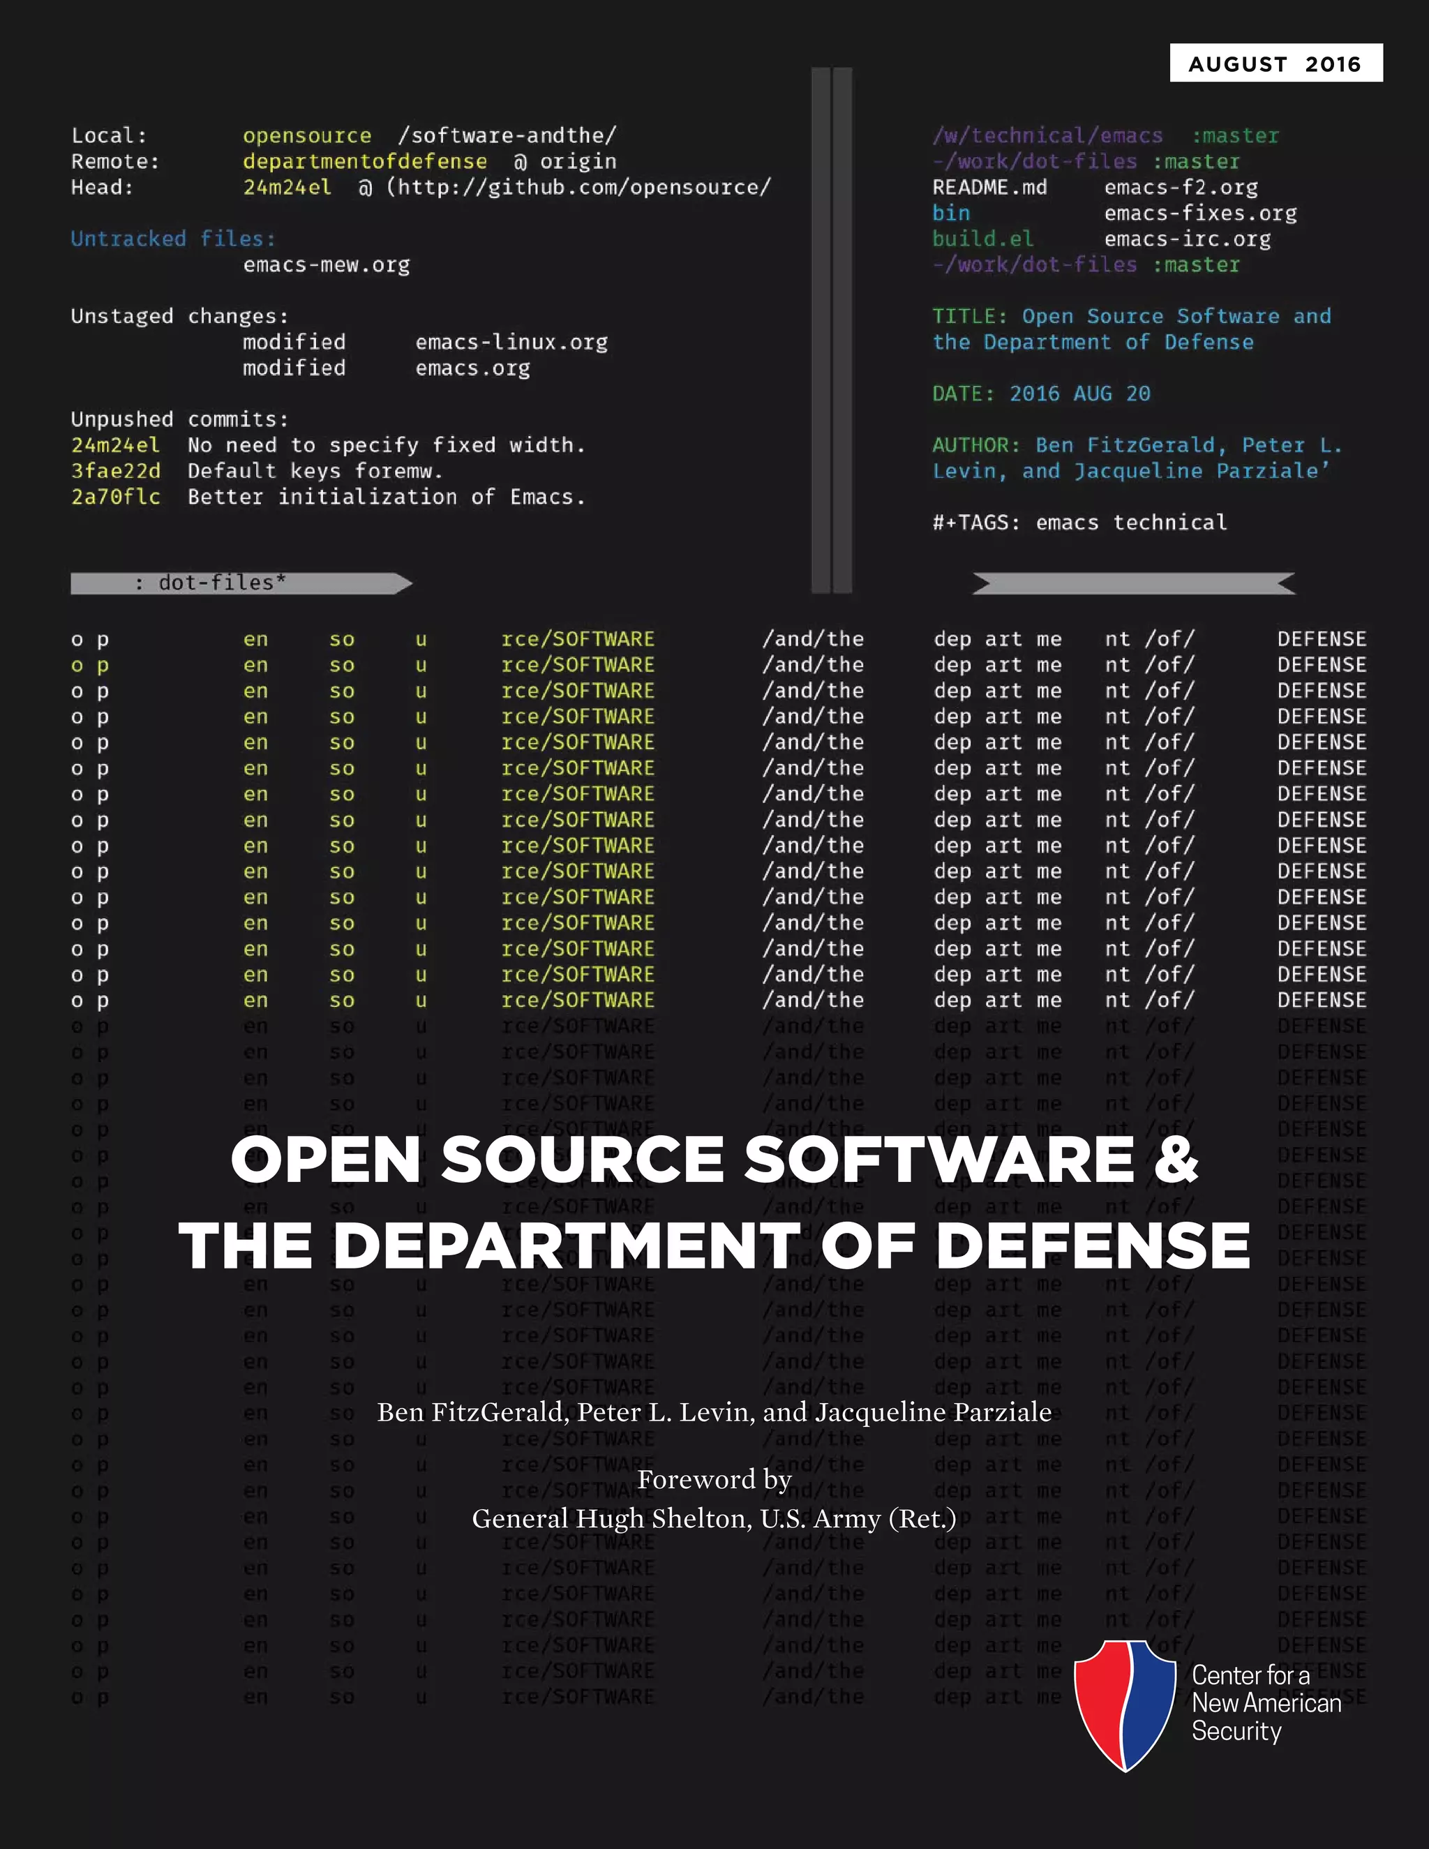Click the Untracked files heading
The width and height of the screenshot is (1429, 1849).
(173, 239)
